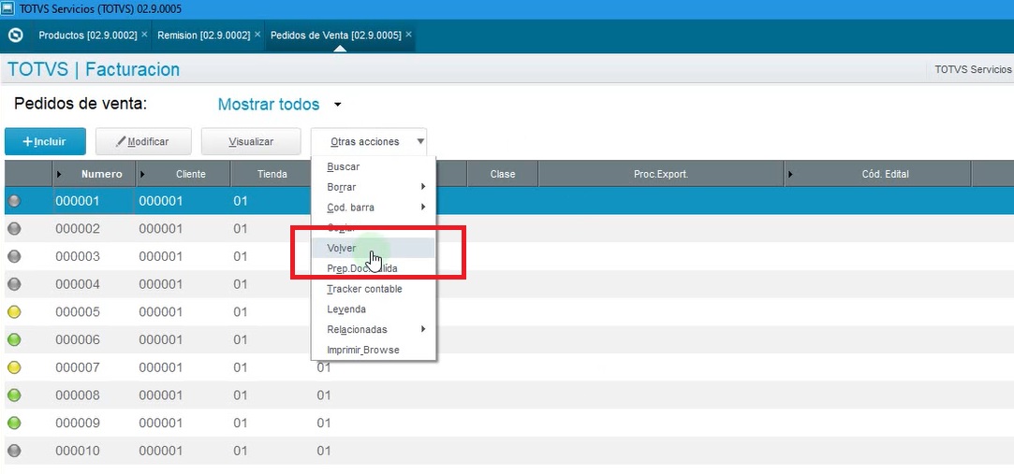Screen dimensions: 1014x474
Task: Select Imprimir Browse menu entry
Action: pyautogui.click(x=363, y=350)
